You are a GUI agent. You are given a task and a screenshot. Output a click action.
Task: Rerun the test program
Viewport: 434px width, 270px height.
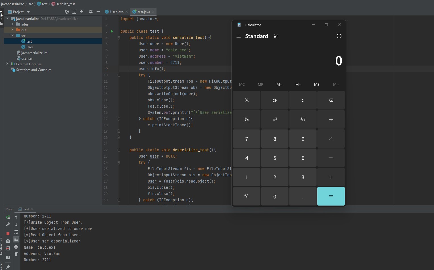8,217
